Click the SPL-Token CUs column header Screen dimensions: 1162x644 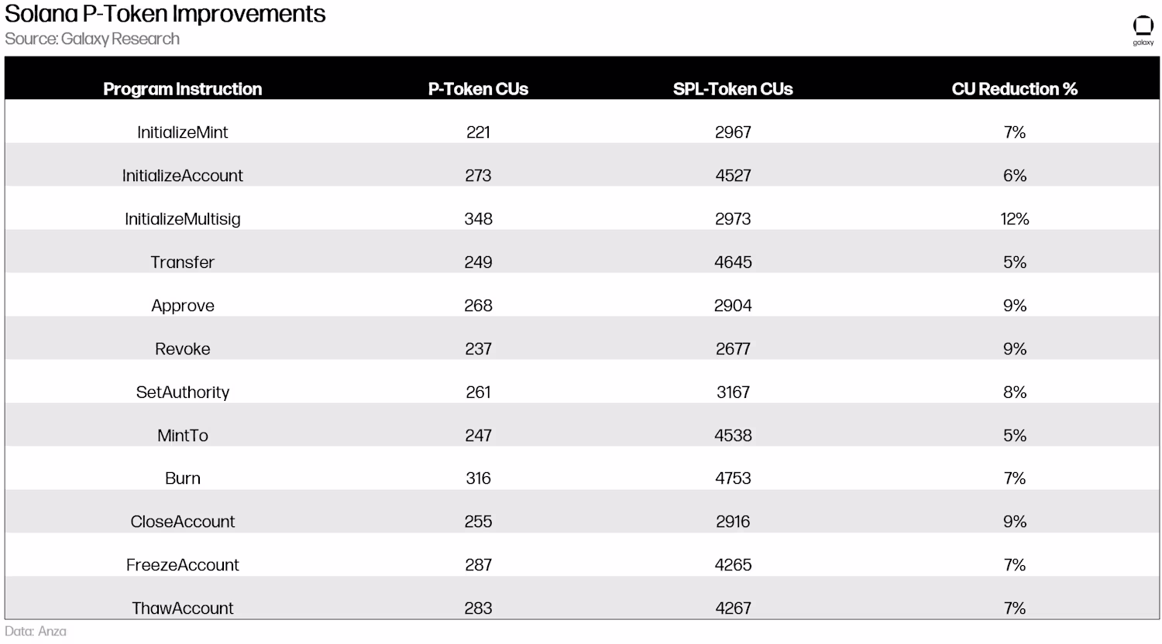(732, 89)
